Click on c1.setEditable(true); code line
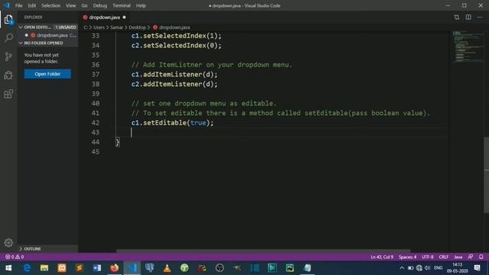This screenshot has width=489, height=275. (173, 123)
